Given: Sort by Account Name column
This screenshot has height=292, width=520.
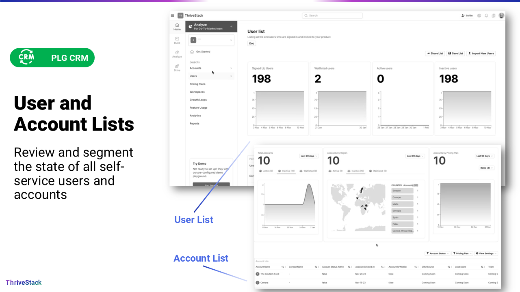Looking at the screenshot, I should [283, 267].
